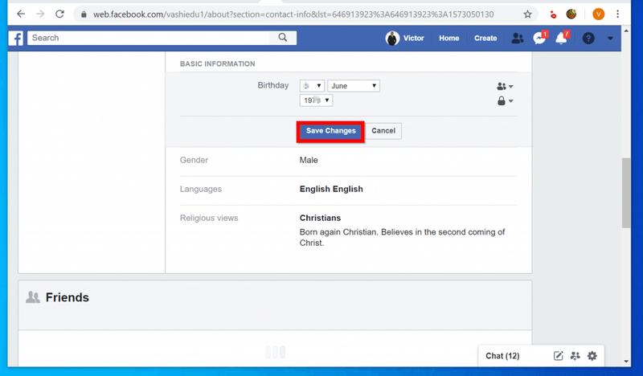The width and height of the screenshot is (643, 376).
Task: Go back with the browser back arrow
Action: pos(21,14)
